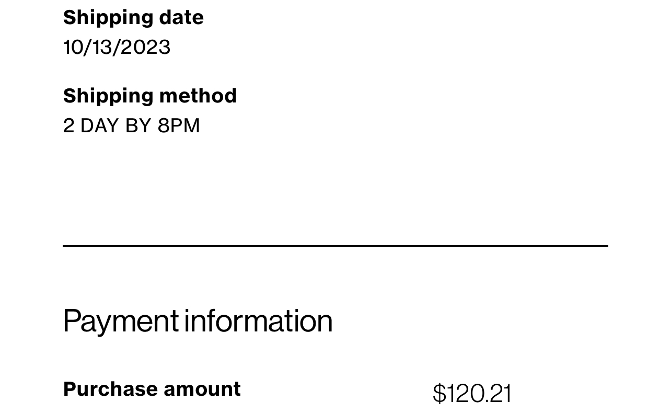Image resolution: width=671 pixels, height=413 pixels.
Task: Select the 10/13/2023 shipping date value
Action: [x=117, y=47]
